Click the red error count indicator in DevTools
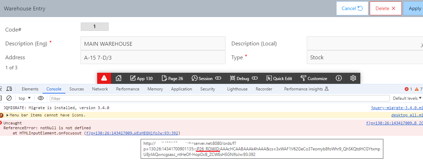The height and width of the screenshot is (167, 423). [x=408, y=89]
